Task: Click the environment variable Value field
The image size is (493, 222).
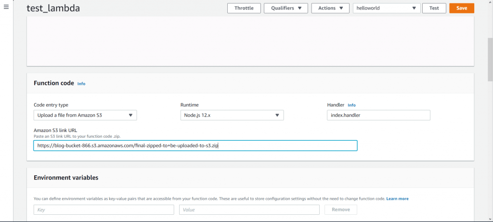Action: [x=249, y=209]
